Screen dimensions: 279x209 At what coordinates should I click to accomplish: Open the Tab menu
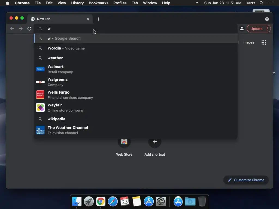(x=135, y=3)
